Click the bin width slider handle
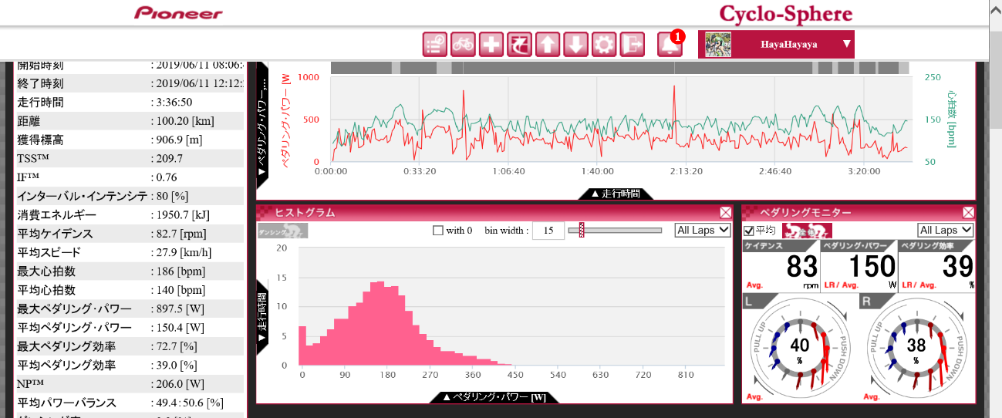 (582, 230)
